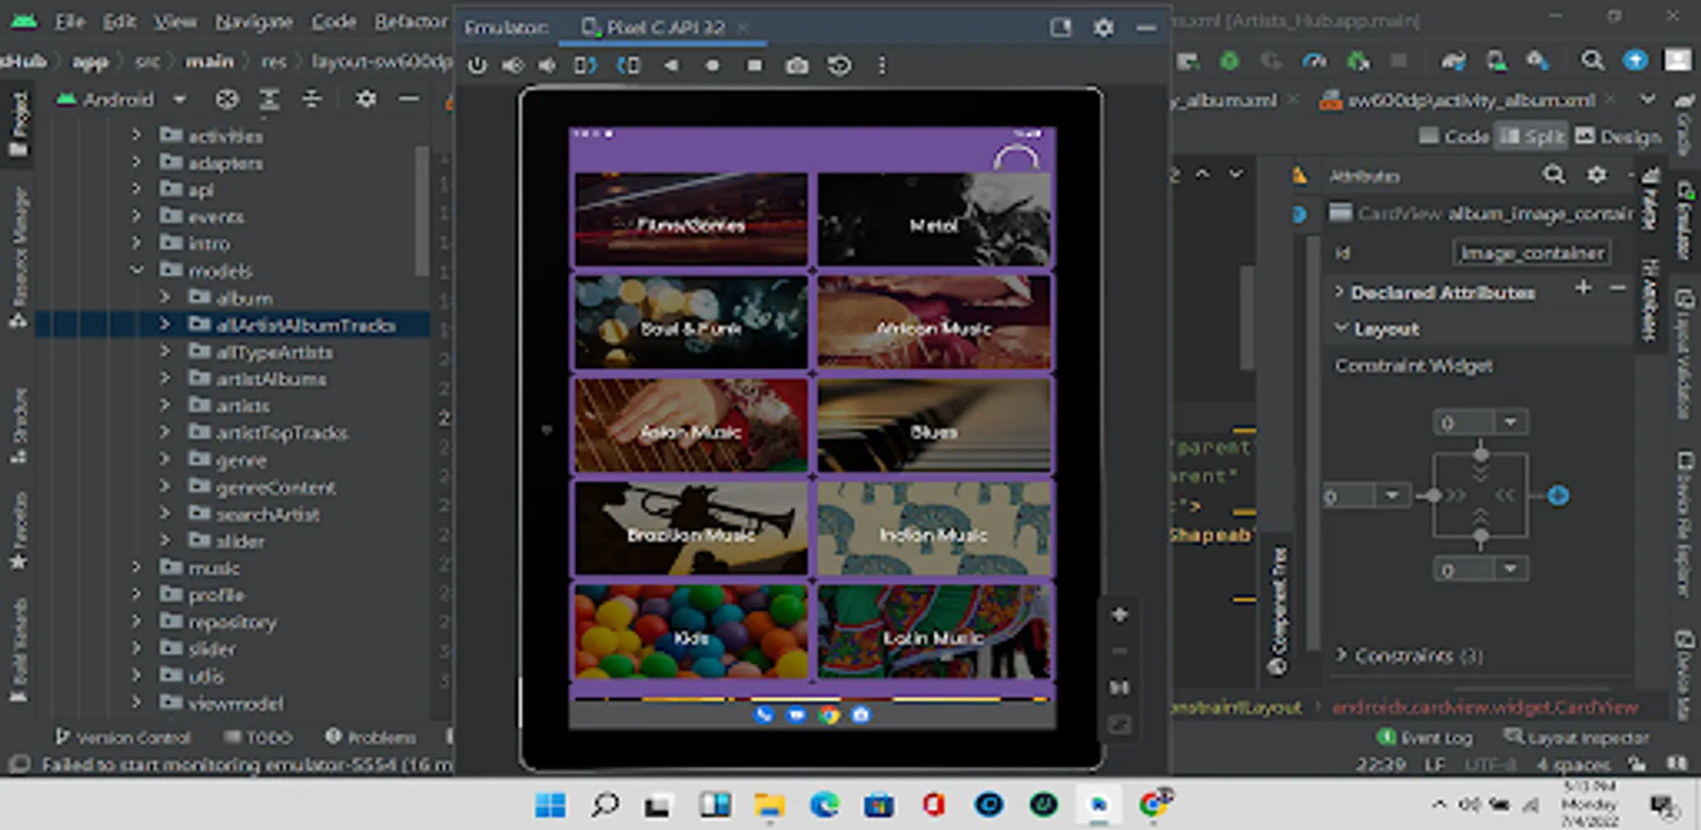Click the emulator Home circle button
1701x830 pixels.
point(712,65)
